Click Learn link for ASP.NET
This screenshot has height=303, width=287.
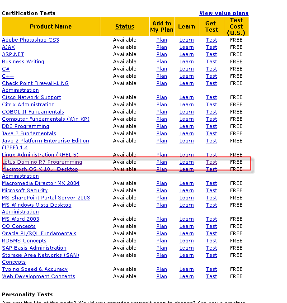[x=186, y=54]
